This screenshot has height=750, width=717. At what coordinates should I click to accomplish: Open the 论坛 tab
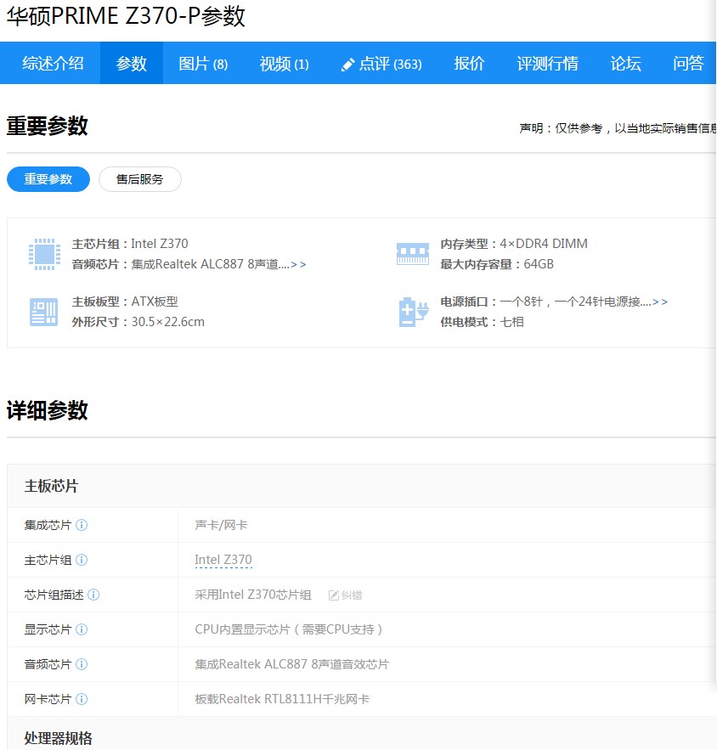coord(625,63)
